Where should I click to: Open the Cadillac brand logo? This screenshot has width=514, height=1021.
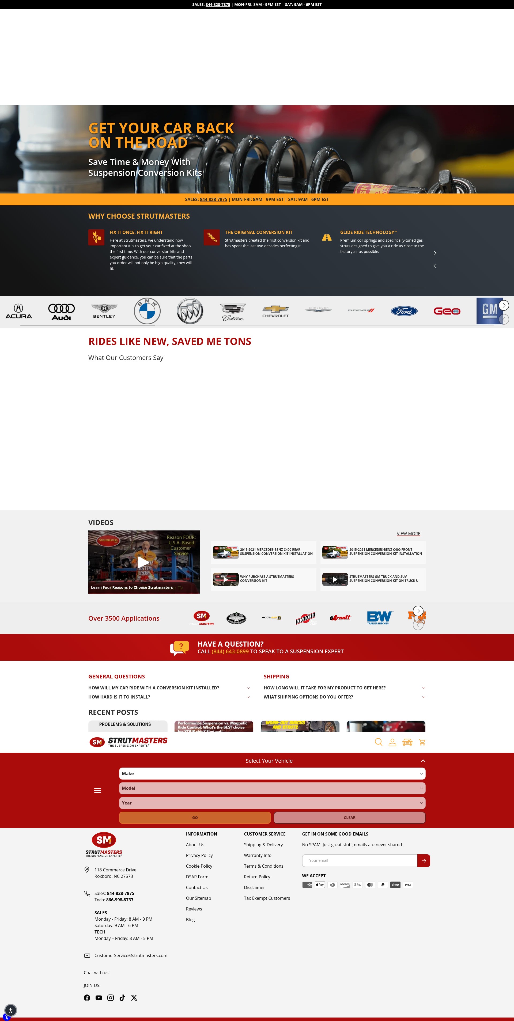pos(233,312)
